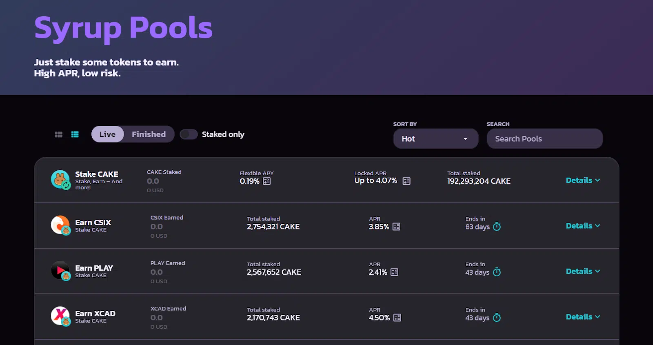Click 2,754,321 CAKE total staked value

coord(273,227)
